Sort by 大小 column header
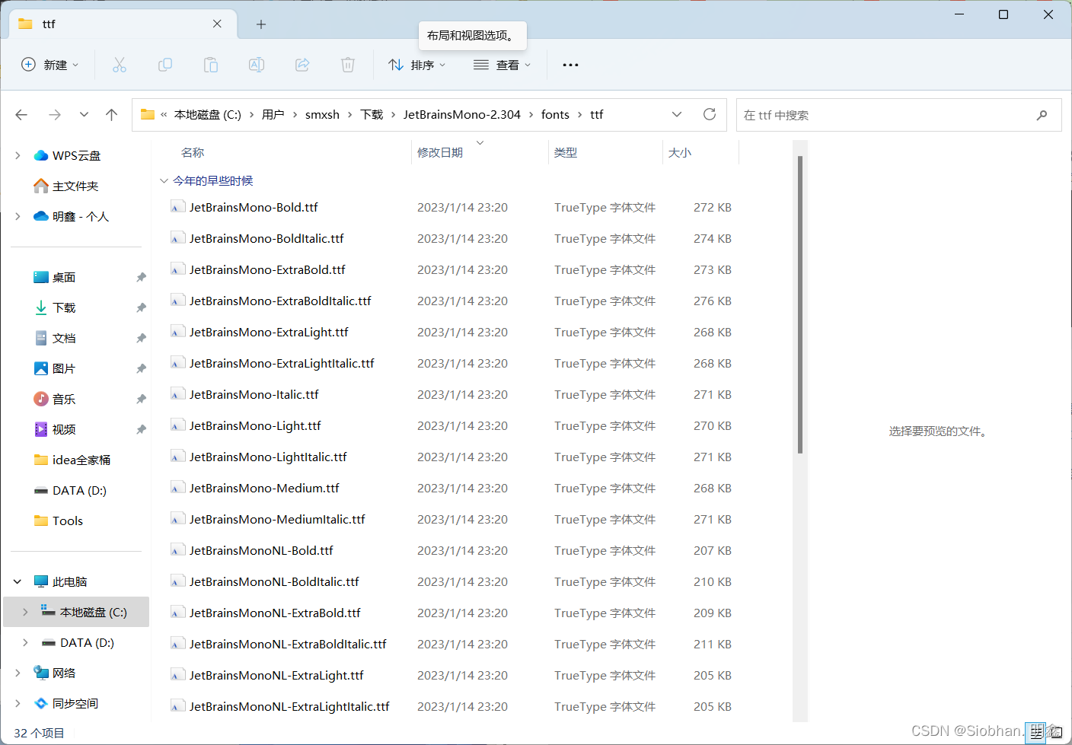This screenshot has height=745, width=1072. [680, 152]
